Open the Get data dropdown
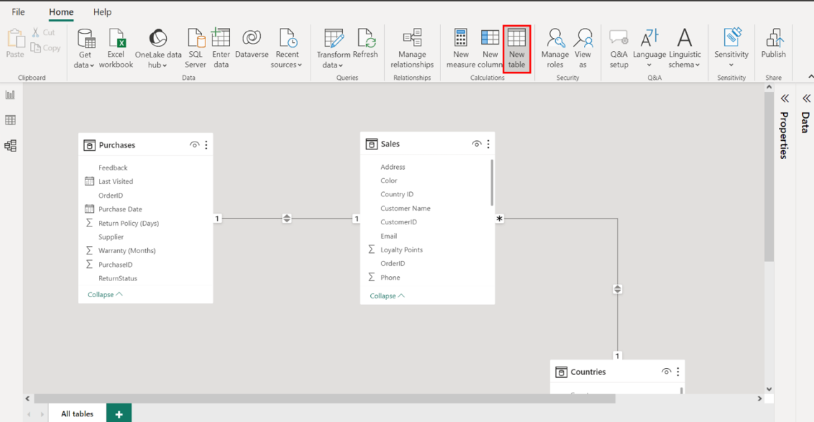Image resolution: width=814 pixels, height=422 pixels. pos(85,48)
